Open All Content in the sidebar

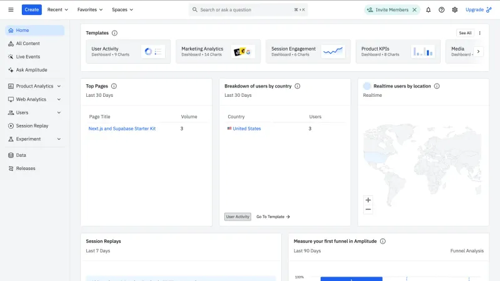(x=34, y=43)
